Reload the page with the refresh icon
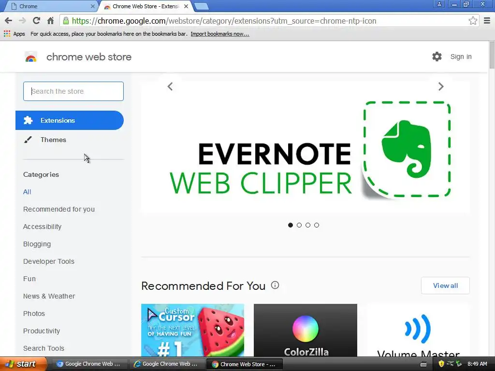 click(36, 21)
